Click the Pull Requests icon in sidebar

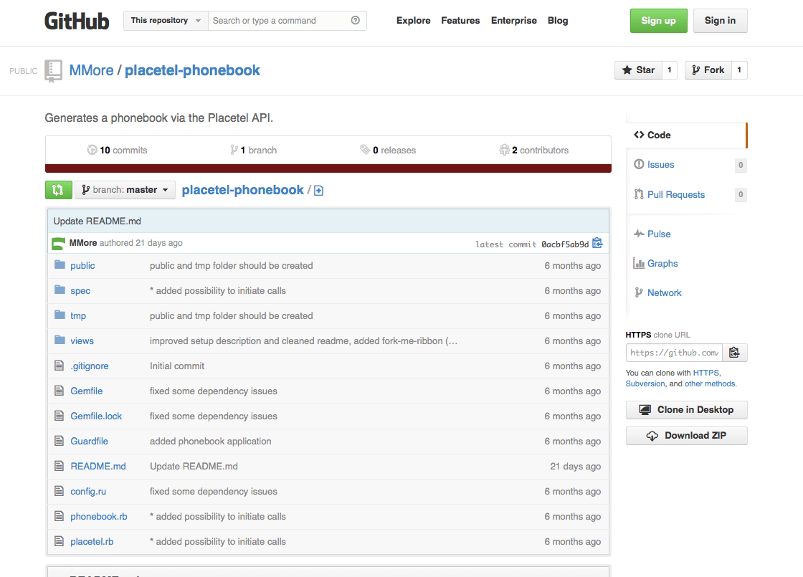[639, 194]
